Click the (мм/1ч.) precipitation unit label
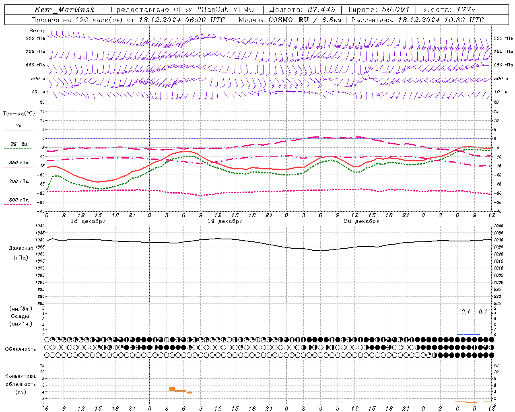 pyautogui.click(x=21, y=324)
